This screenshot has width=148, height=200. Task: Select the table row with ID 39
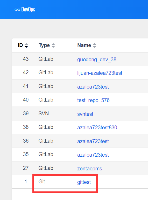click(x=80, y=114)
